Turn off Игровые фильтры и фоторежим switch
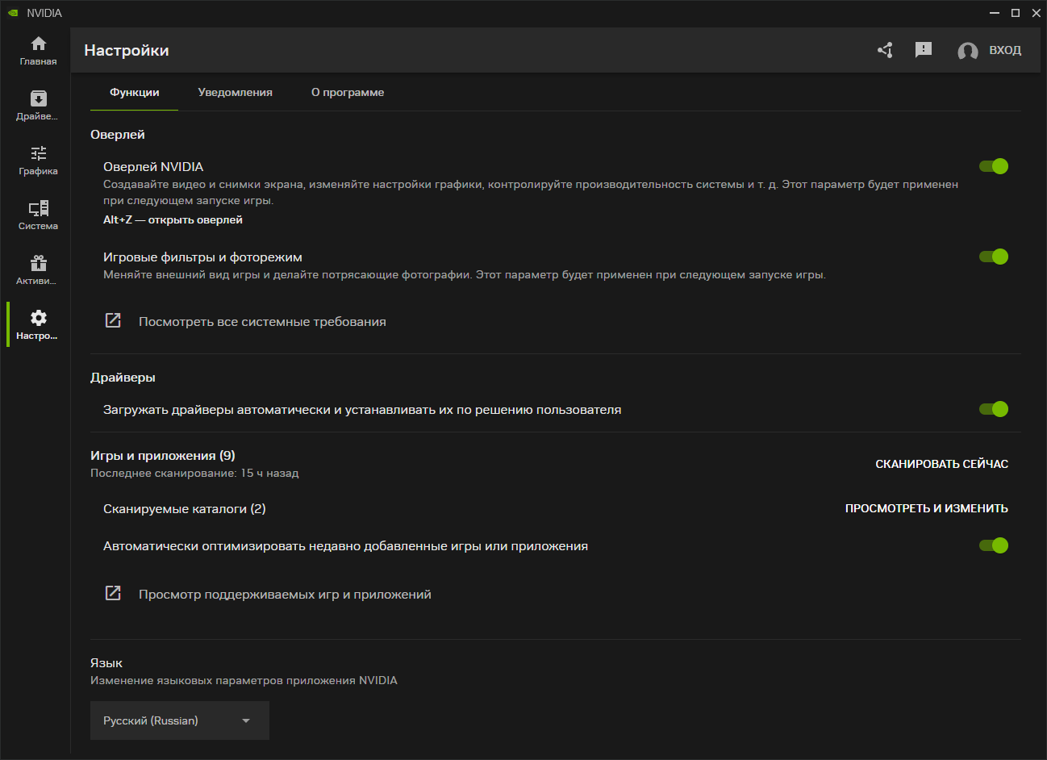This screenshot has height=760, width=1047. (994, 257)
